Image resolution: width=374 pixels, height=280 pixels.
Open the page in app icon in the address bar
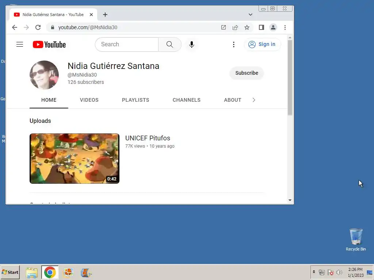(224, 27)
